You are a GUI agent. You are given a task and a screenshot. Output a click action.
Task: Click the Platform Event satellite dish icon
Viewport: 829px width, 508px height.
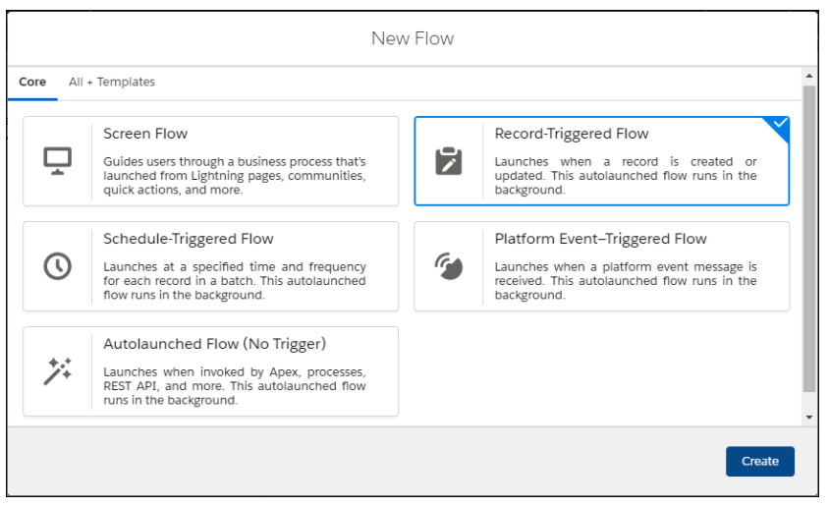pos(448,266)
